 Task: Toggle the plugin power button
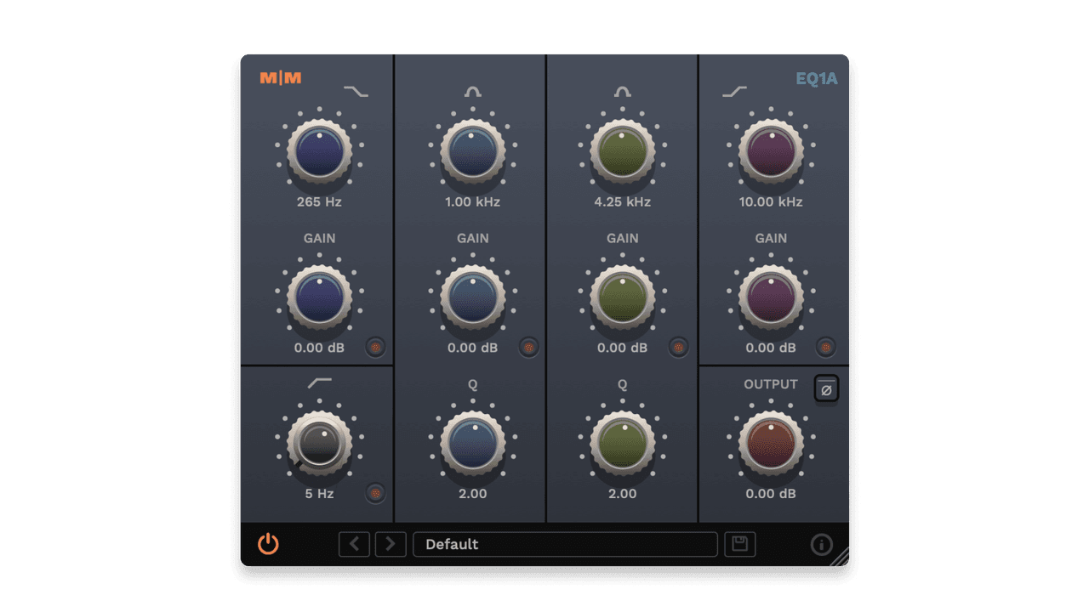tap(267, 544)
